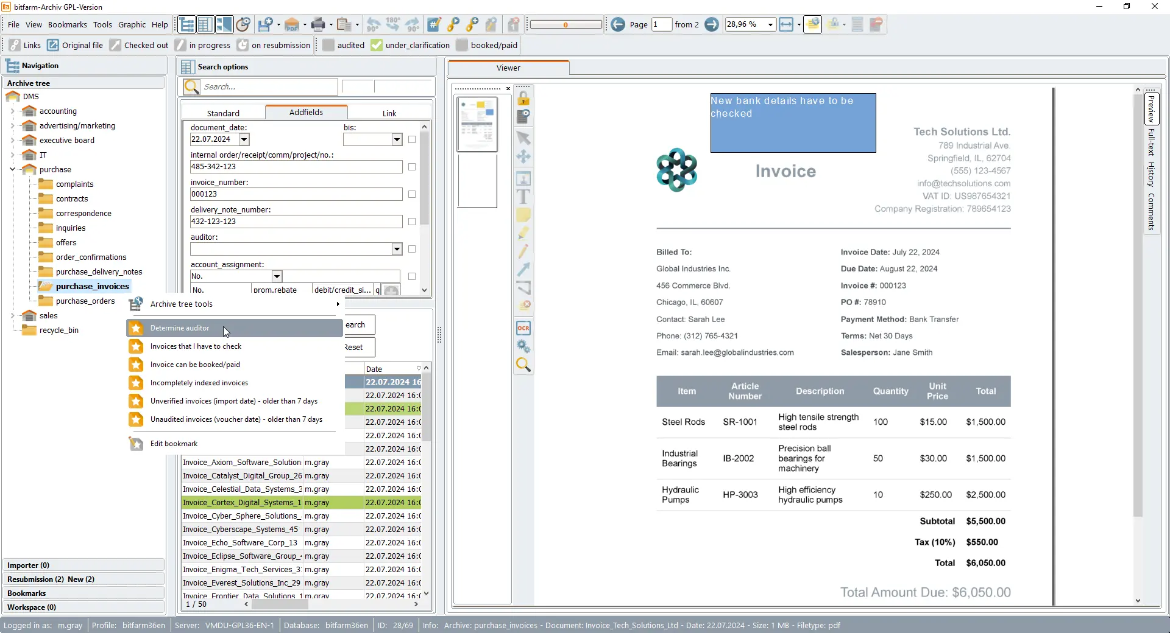Click the blue bank details annotation note
The height and width of the screenshot is (633, 1170).
click(x=793, y=123)
